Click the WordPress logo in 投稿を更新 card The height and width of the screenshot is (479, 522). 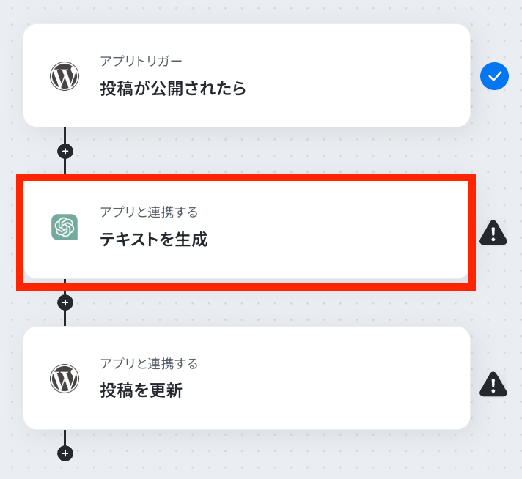(65, 378)
